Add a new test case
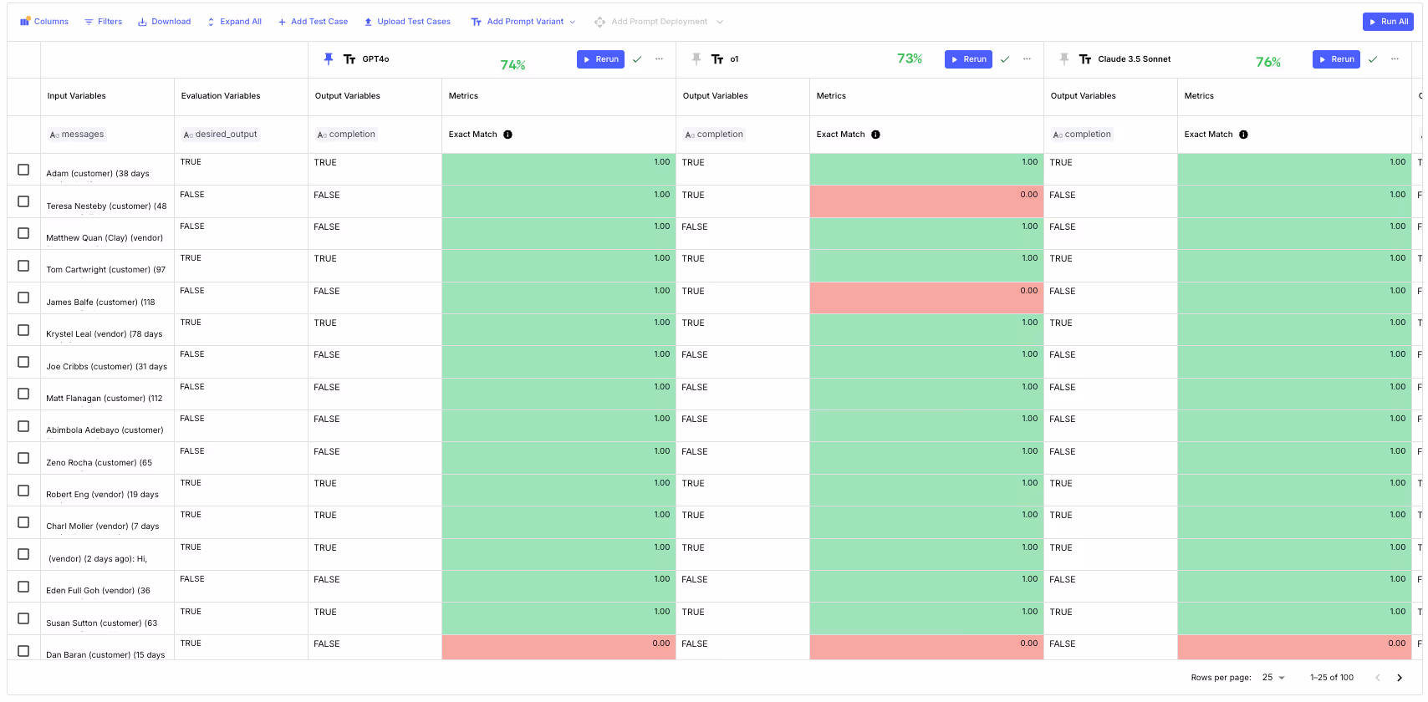 click(313, 22)
